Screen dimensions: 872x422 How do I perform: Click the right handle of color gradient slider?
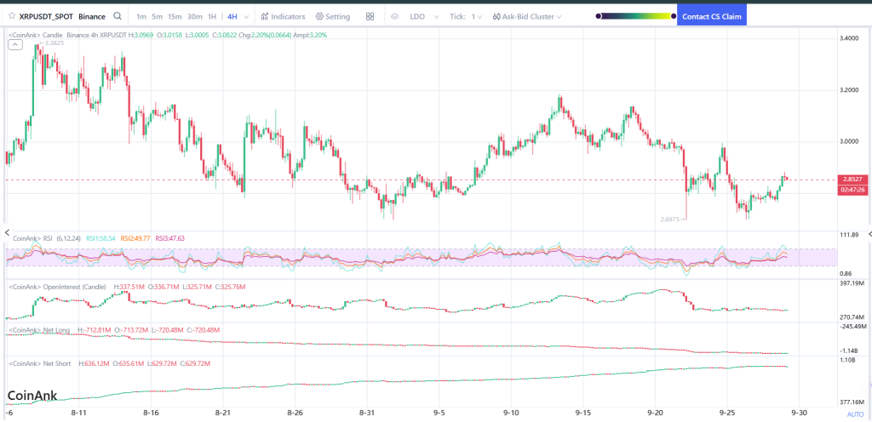point(674,16)
